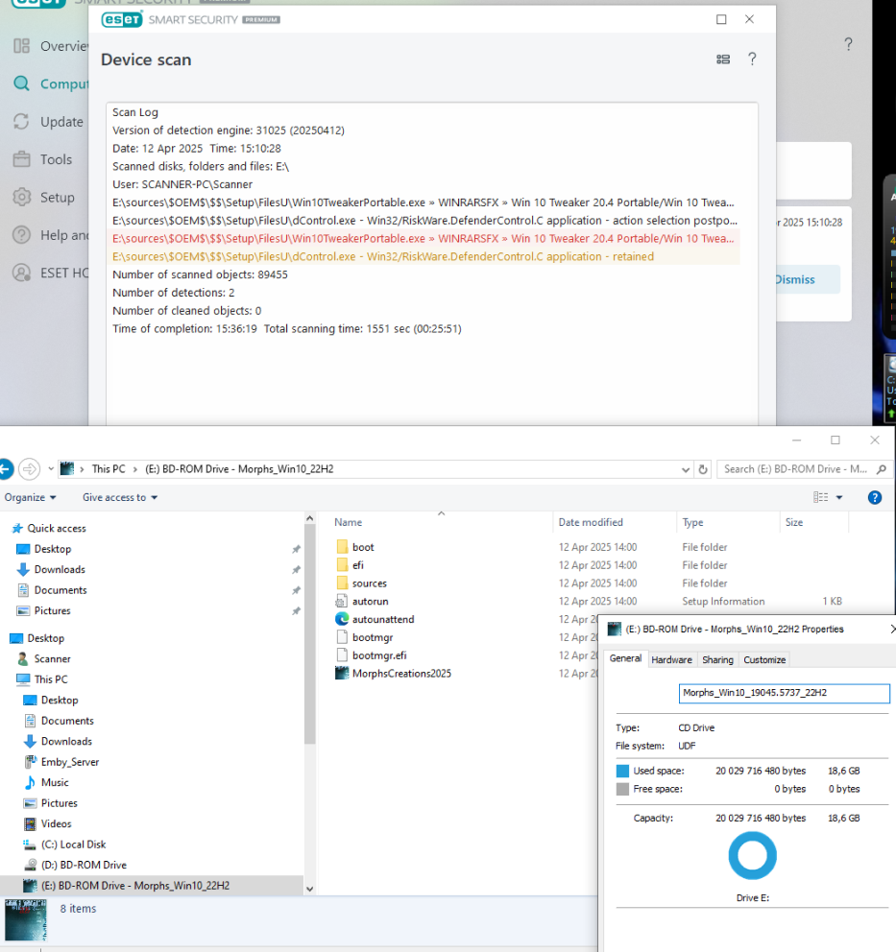Open the Organize dropdown menu

pyautogui.click(x=31, y=497)
